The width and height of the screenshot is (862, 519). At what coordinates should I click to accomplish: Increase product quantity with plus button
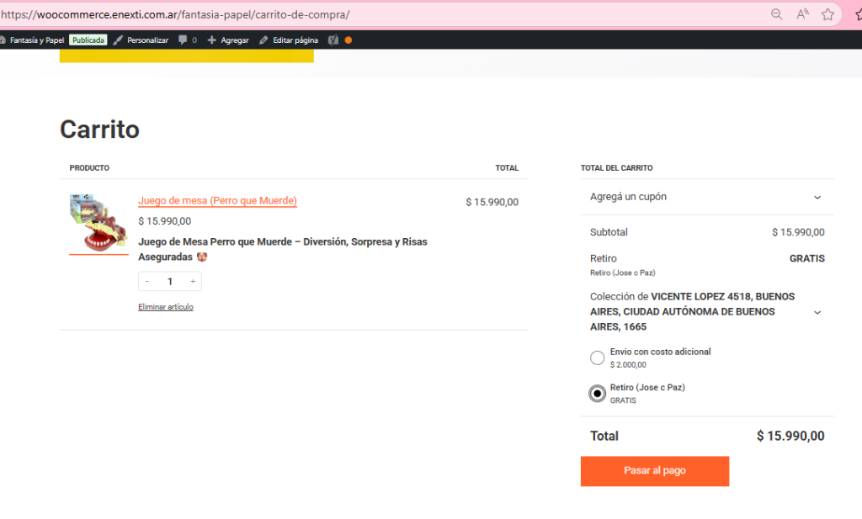[x=193, y=282]
